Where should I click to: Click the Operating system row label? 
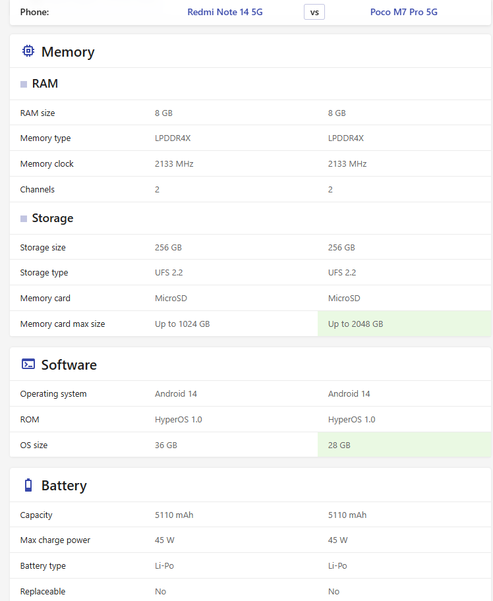[53, 394]
